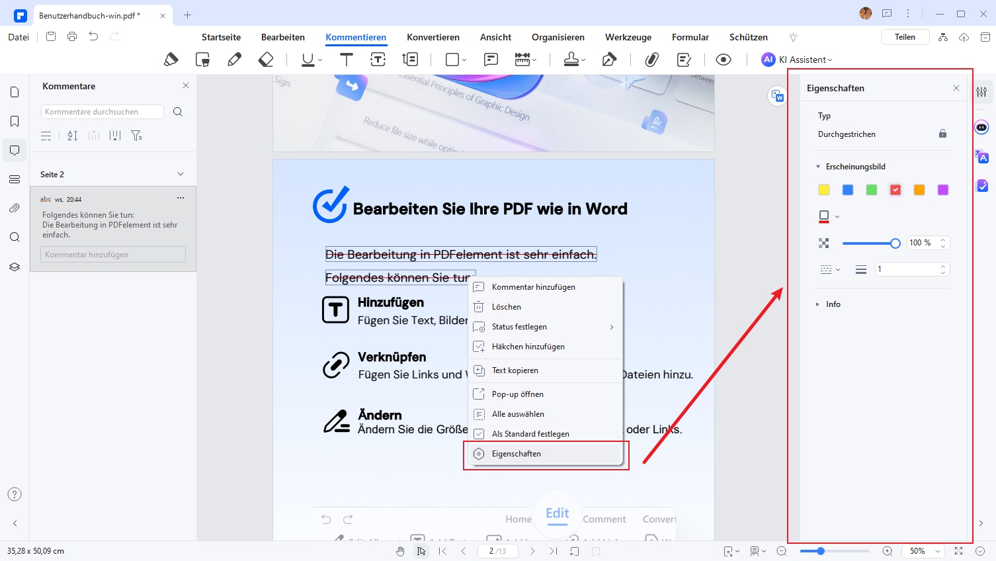
Task: Open the layers sidebar panel
Action: click(15, 267)
